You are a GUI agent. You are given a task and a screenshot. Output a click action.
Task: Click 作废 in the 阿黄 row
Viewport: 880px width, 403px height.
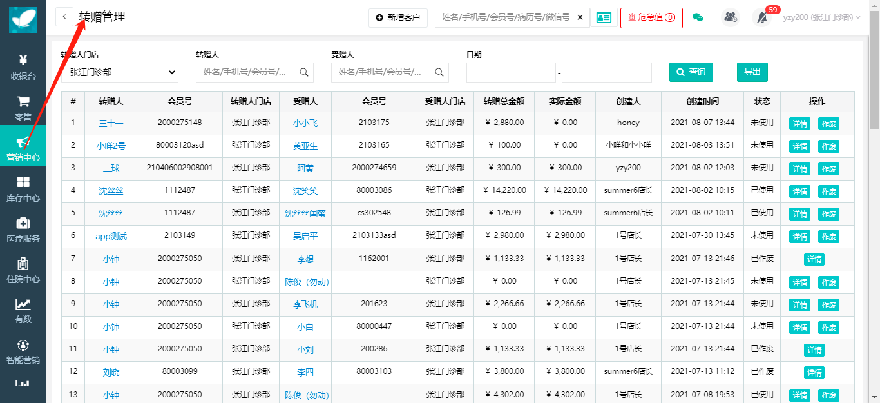828,169
